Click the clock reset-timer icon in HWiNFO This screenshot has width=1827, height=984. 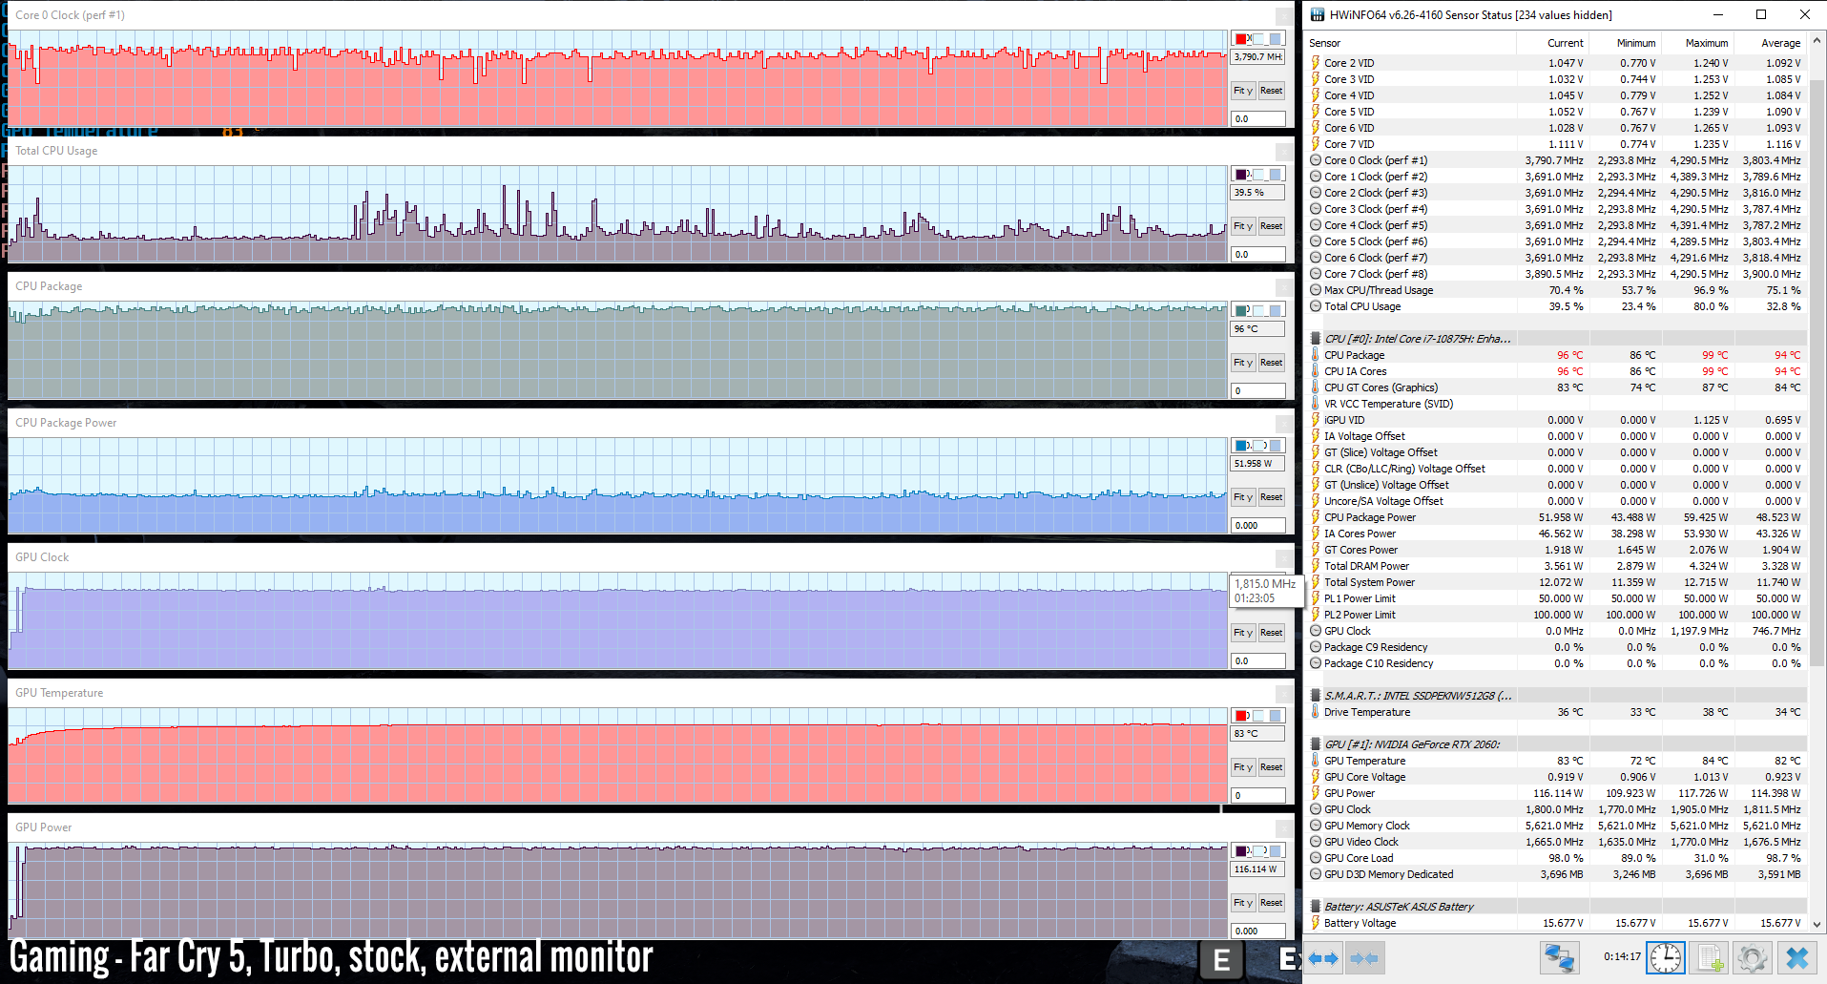click(1666, 958)
